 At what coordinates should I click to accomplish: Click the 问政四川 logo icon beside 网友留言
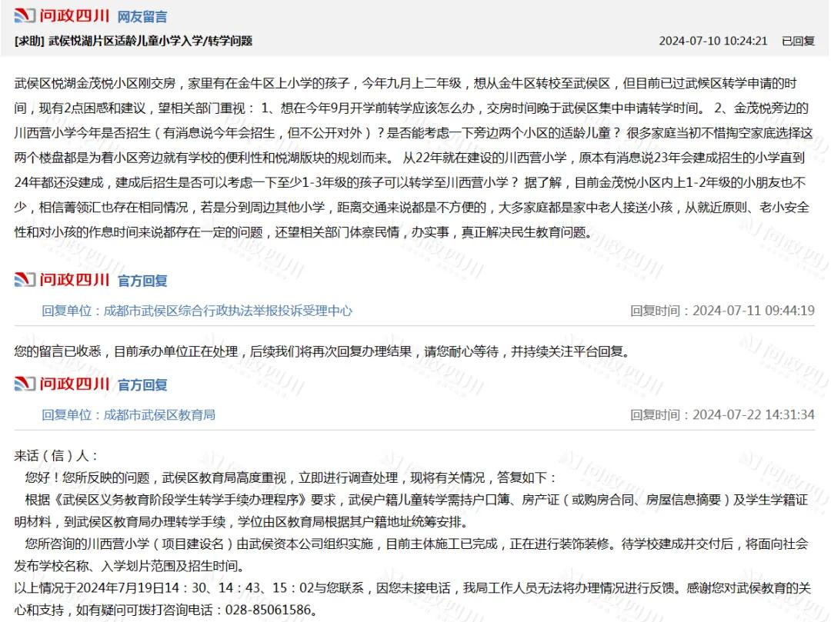[25, 16]
